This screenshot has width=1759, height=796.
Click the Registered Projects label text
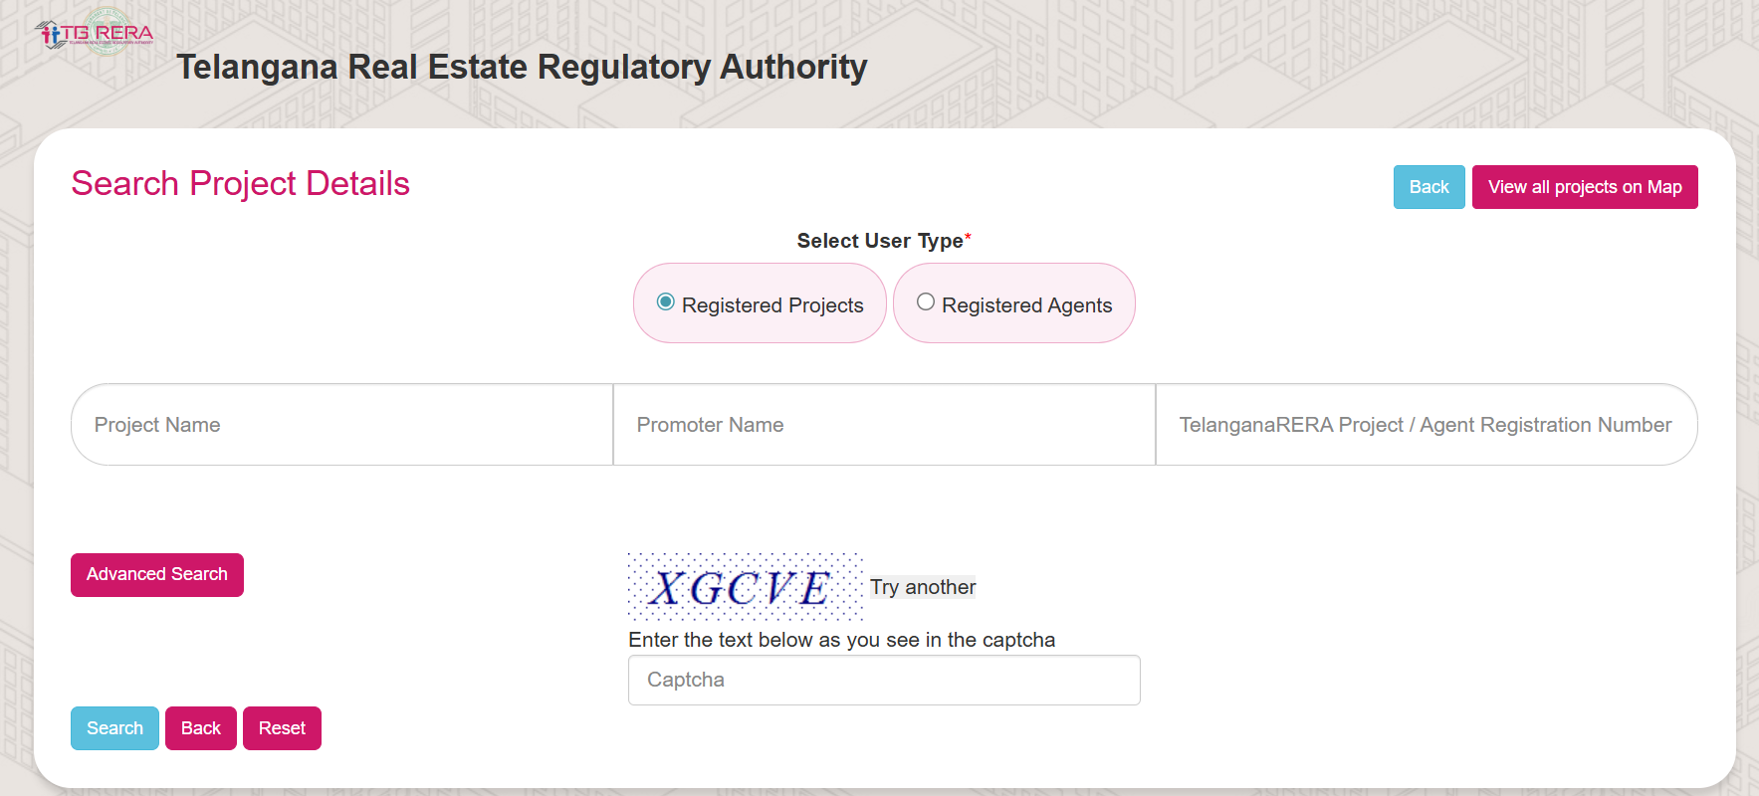click(x=772, y=305)
